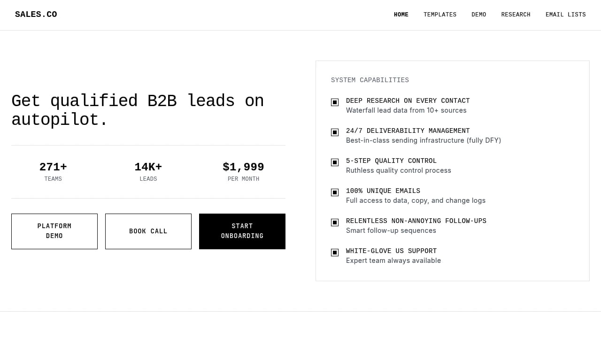Navigate to the EMAIL LISTS page
601x338 pixels.
click(566, 15)
